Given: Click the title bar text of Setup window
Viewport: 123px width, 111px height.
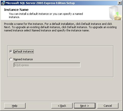Looking at the screenshot, I should [40, 3].
